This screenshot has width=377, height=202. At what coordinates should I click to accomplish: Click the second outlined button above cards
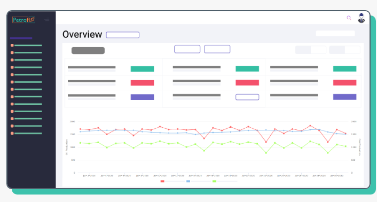217,49
